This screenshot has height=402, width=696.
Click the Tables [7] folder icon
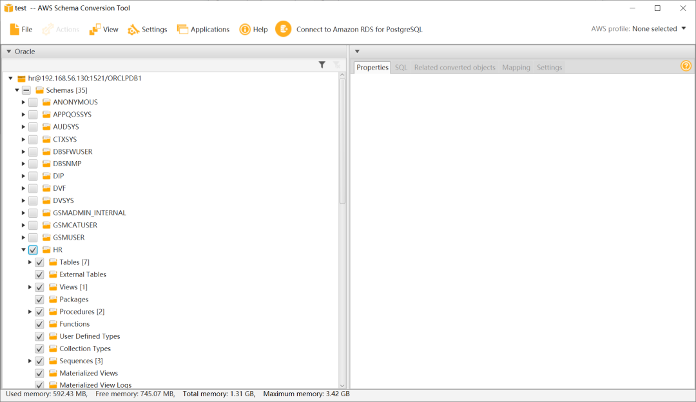[x=53, y=262]
